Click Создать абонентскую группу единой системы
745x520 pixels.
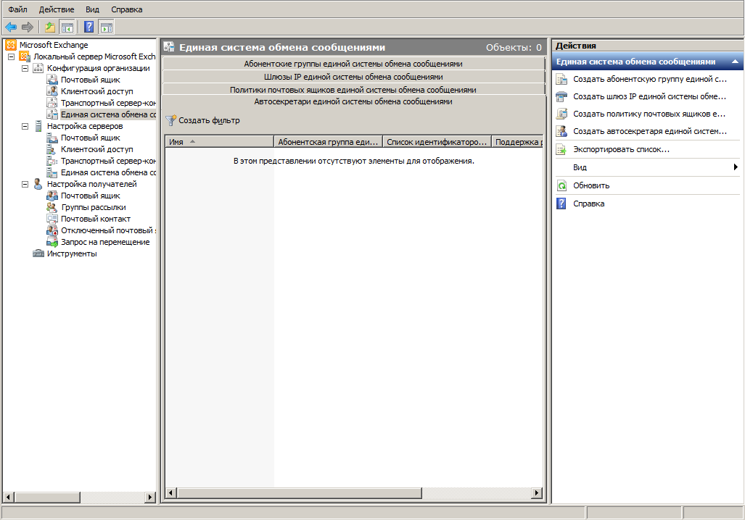[650, 79]
